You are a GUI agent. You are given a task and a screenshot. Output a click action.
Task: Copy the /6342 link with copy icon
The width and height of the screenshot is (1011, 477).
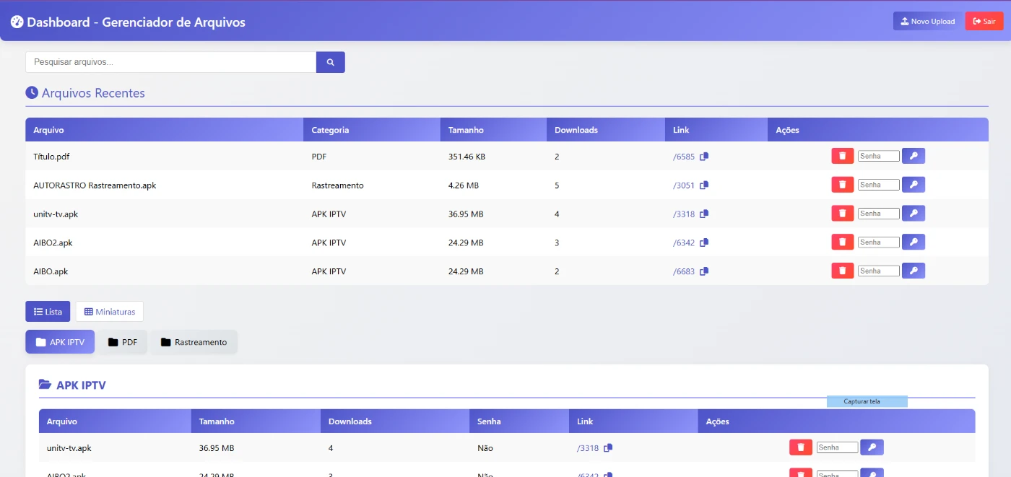(x=704, y=243)
